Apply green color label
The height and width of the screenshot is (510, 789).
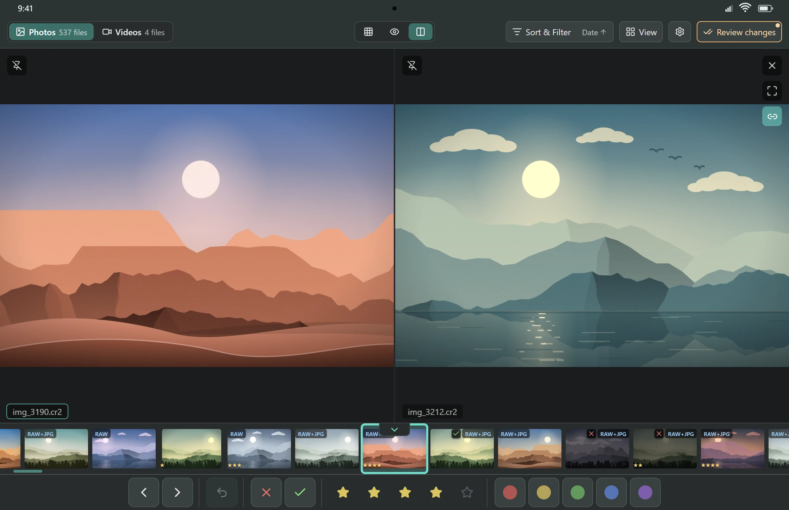pos(578,492)
